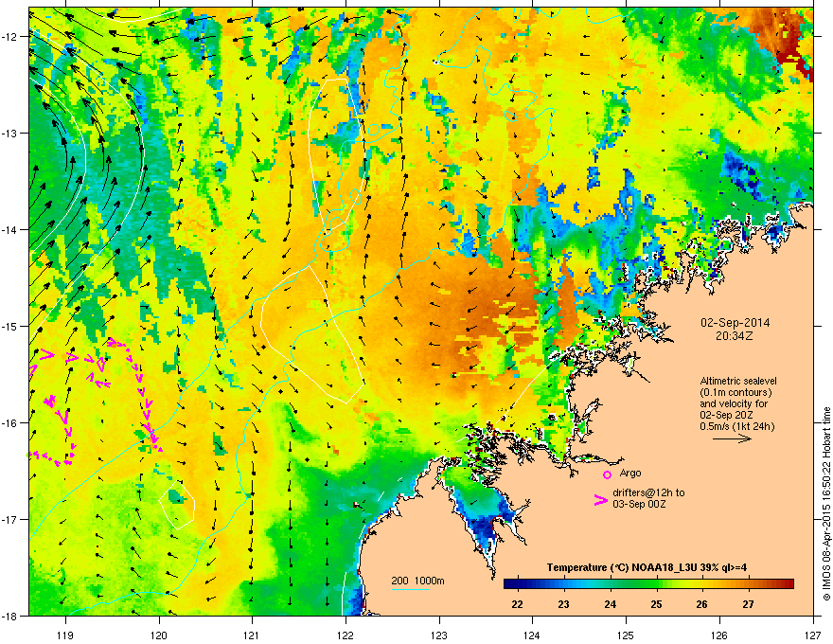Click colorbar tick label 27
Image resolution: width=833 pixels, height=644 pixels.
748,604
